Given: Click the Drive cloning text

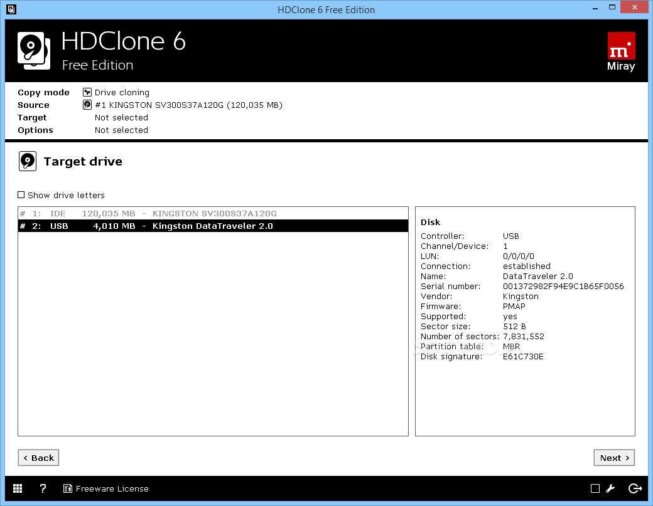Looking at the screenshot, I should pos(122,92).
